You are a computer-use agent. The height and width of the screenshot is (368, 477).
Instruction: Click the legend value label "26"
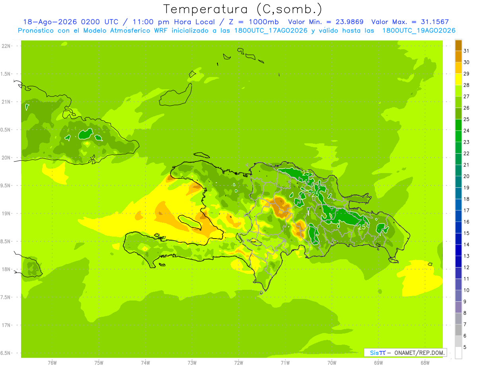click(x=466, y=108)
